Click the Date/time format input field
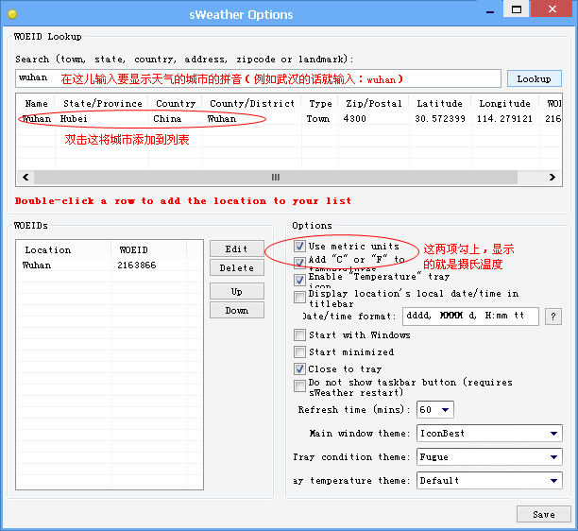Viewport: 578px width, 531px height. (470, 316)
